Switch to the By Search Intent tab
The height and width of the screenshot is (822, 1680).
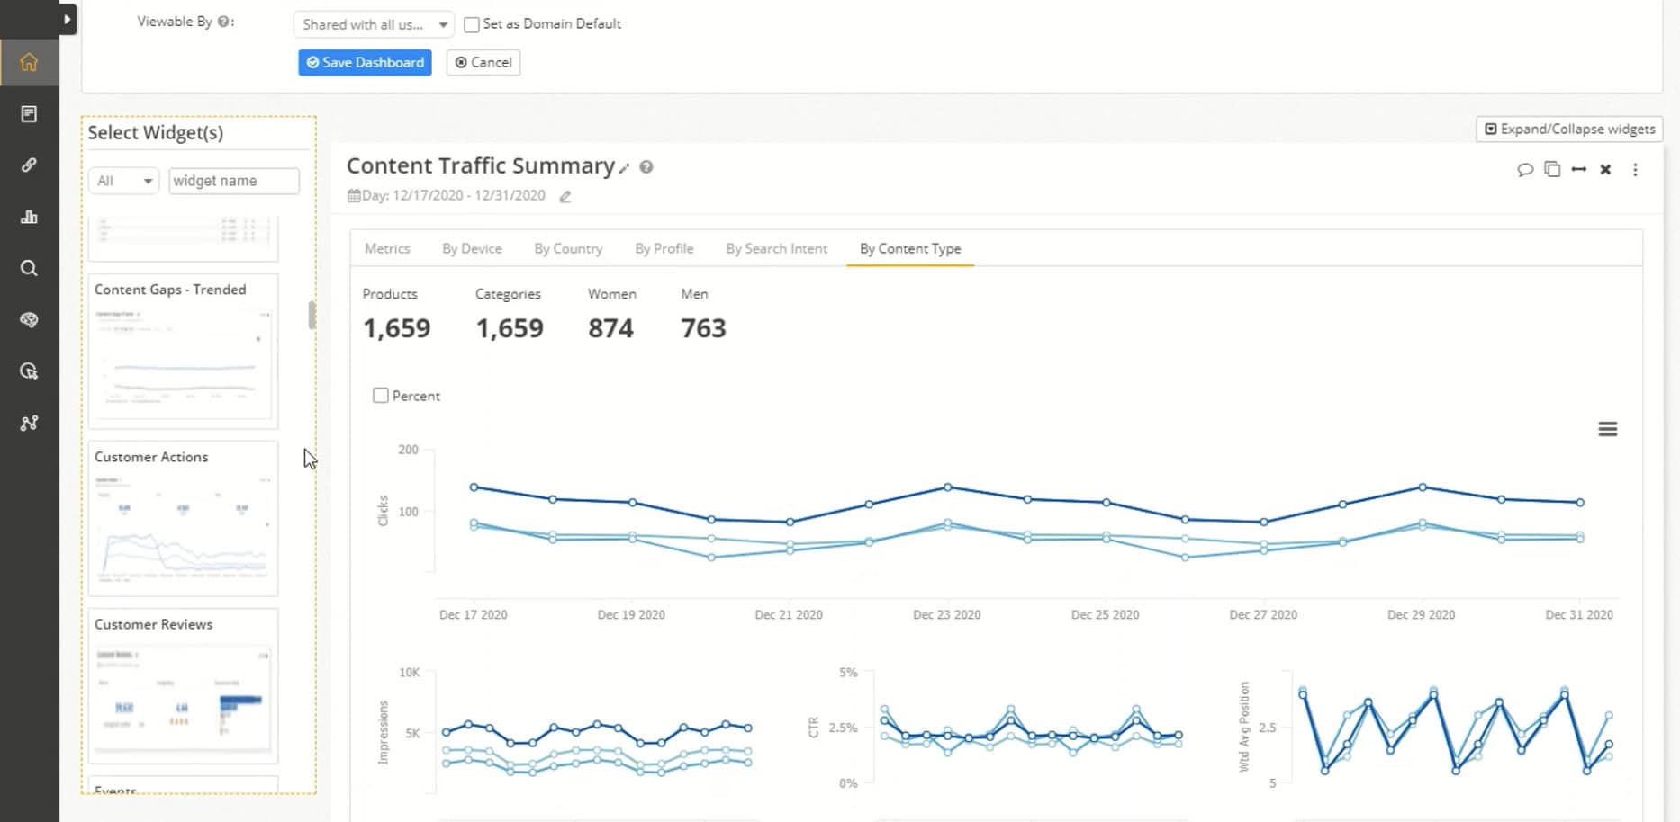(x=776, y=248)
